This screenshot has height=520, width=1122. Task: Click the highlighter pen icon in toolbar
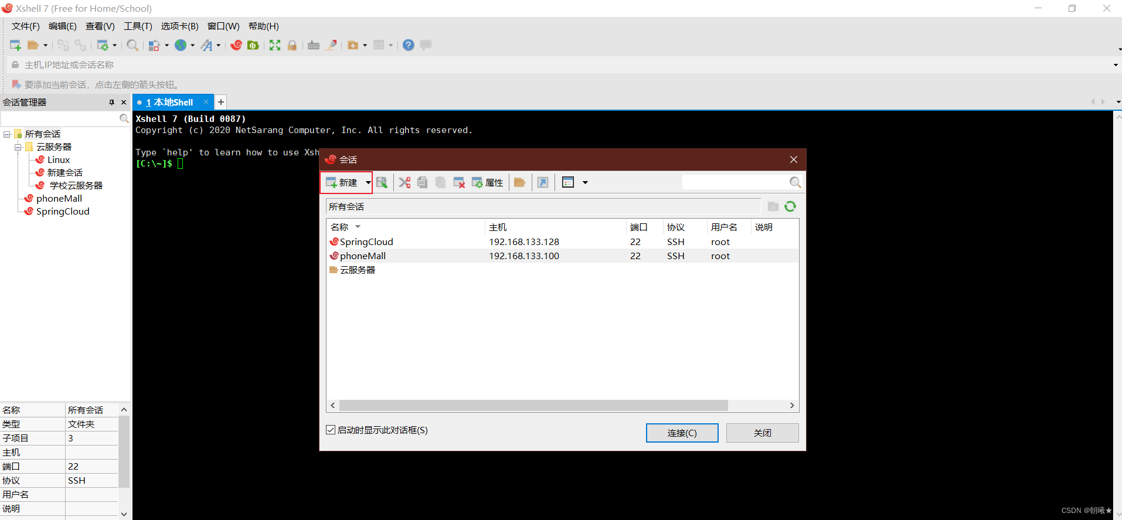point(331,45)
